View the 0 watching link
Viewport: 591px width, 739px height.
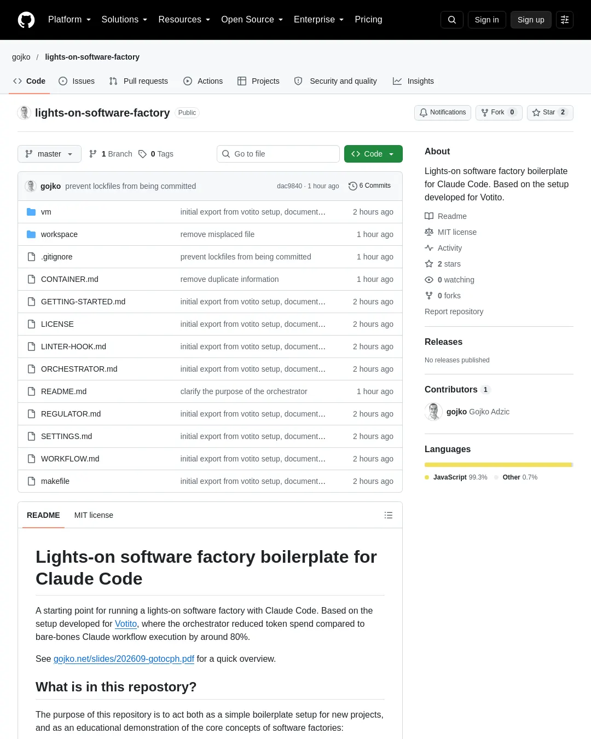449,280
